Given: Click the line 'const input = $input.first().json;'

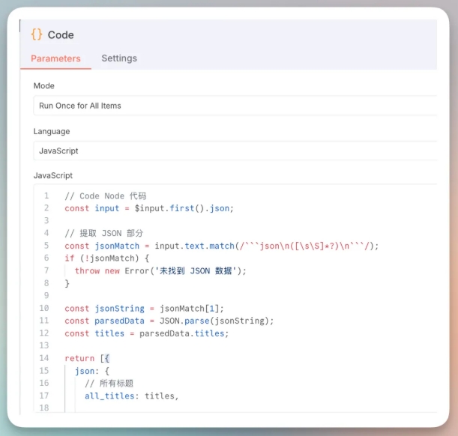Looking at the screenshot, I should 149,208.
